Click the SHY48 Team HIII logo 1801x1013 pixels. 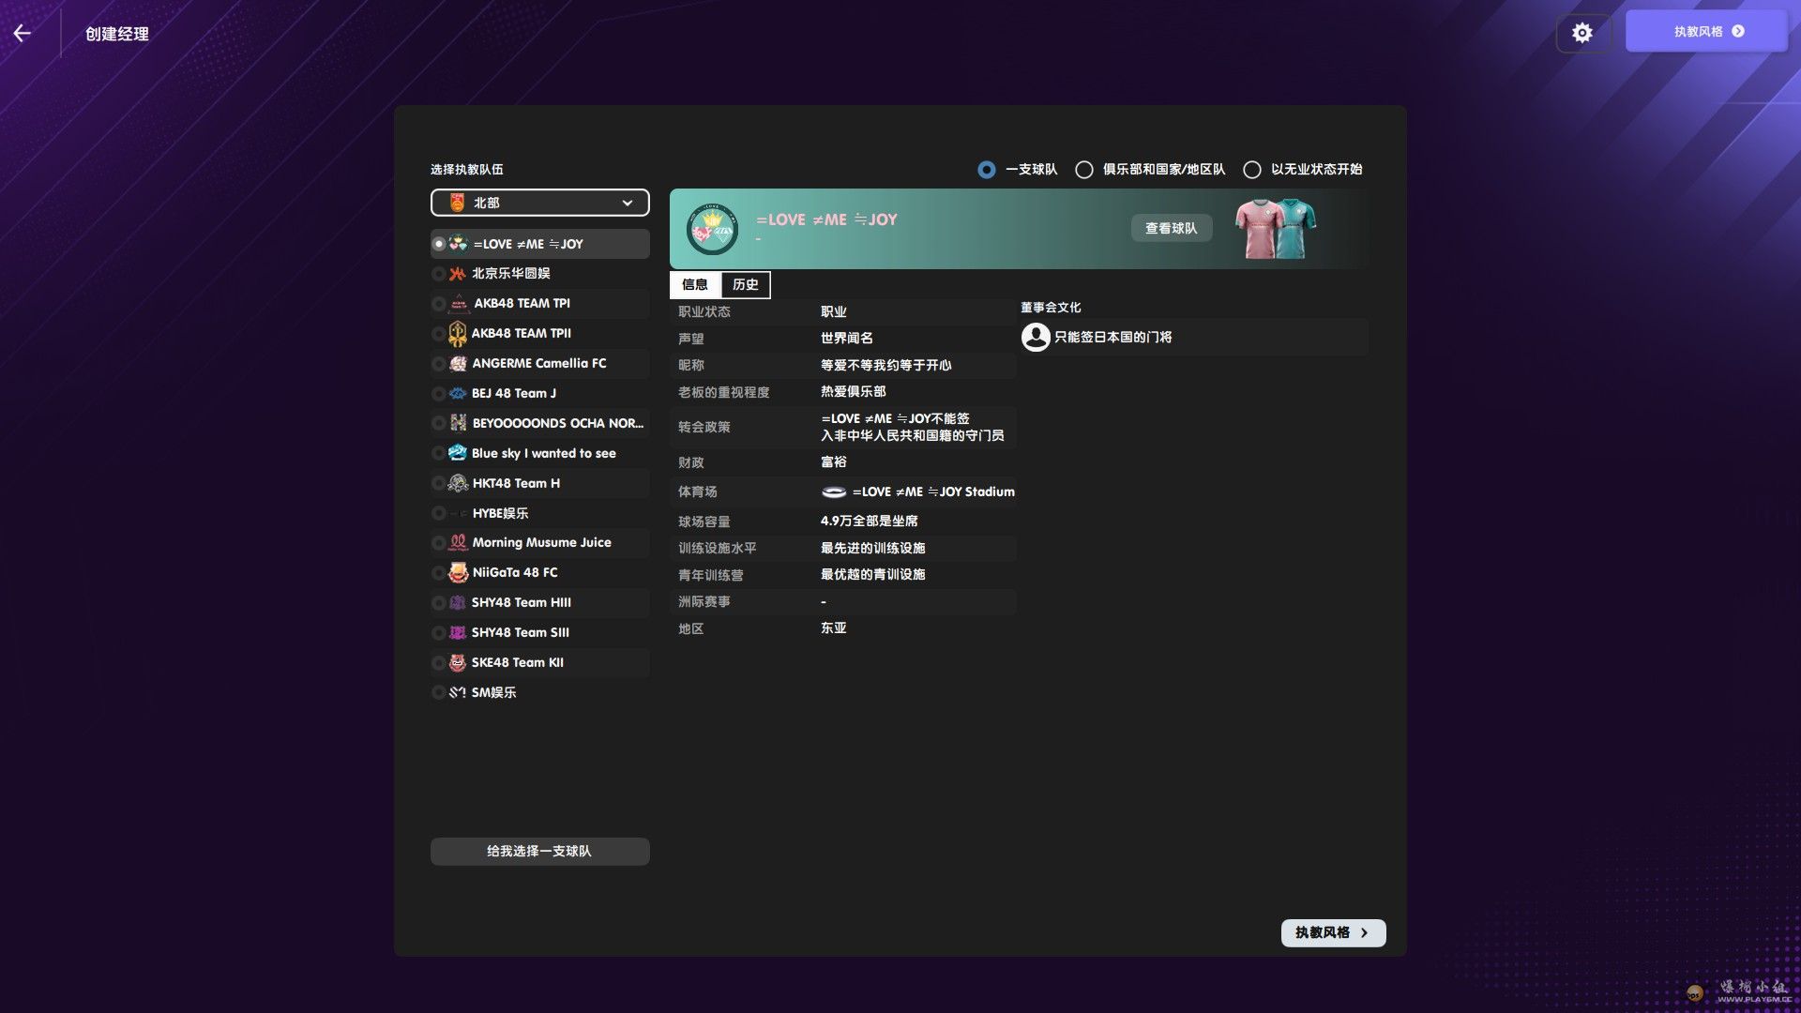click(x=458, y=603)
